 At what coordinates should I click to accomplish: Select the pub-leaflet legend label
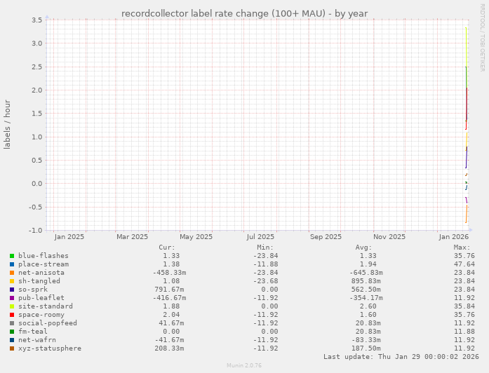41,298
